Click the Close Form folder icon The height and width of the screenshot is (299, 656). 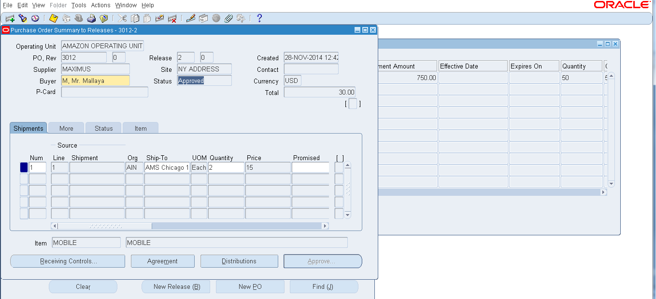point(104,18)
